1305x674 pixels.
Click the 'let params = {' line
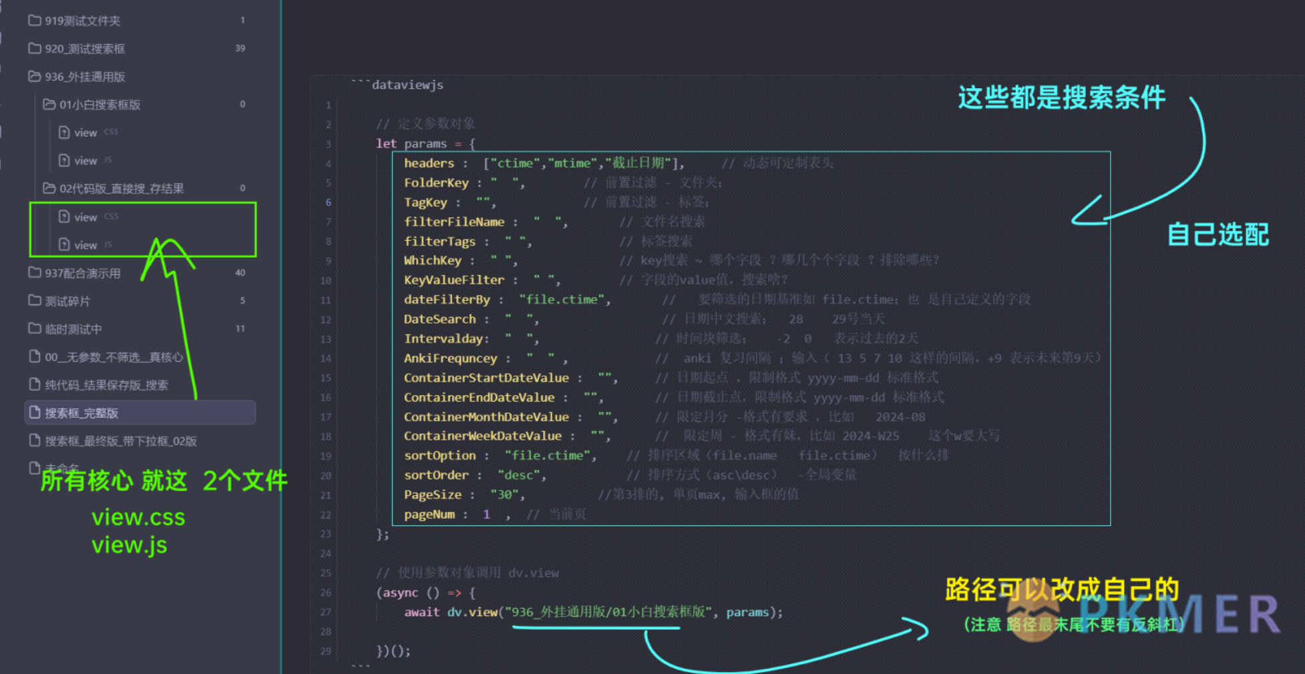425,143
